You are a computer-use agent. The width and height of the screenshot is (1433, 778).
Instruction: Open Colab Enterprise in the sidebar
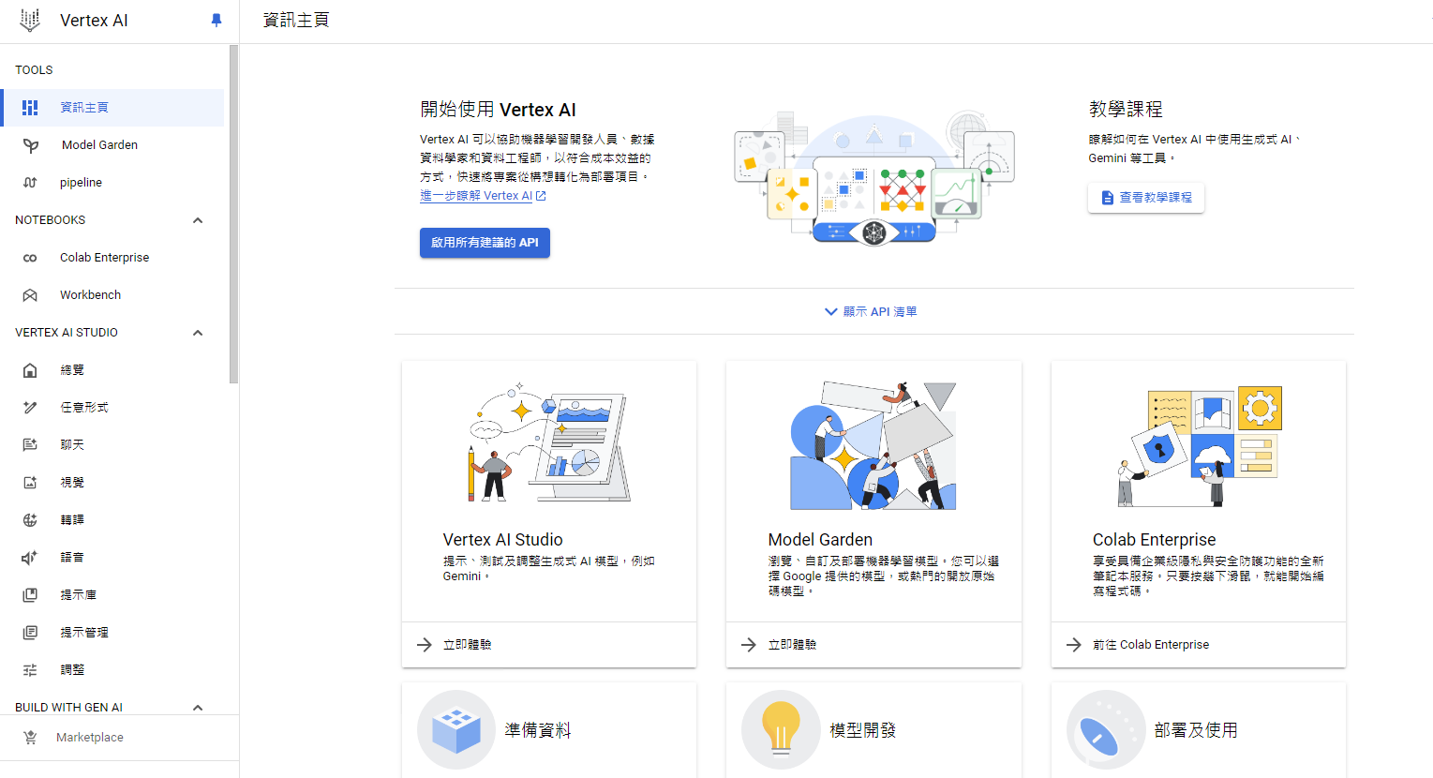point(112,258)
